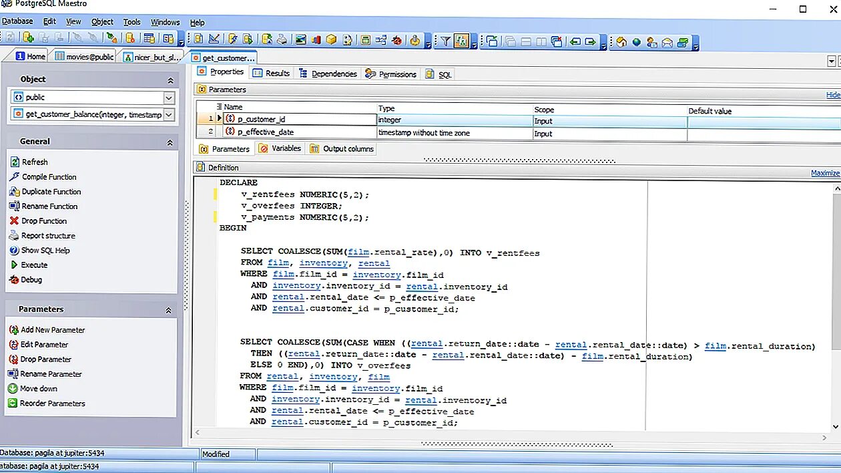Switch to the Variables sub-tab

pos(280,148)
